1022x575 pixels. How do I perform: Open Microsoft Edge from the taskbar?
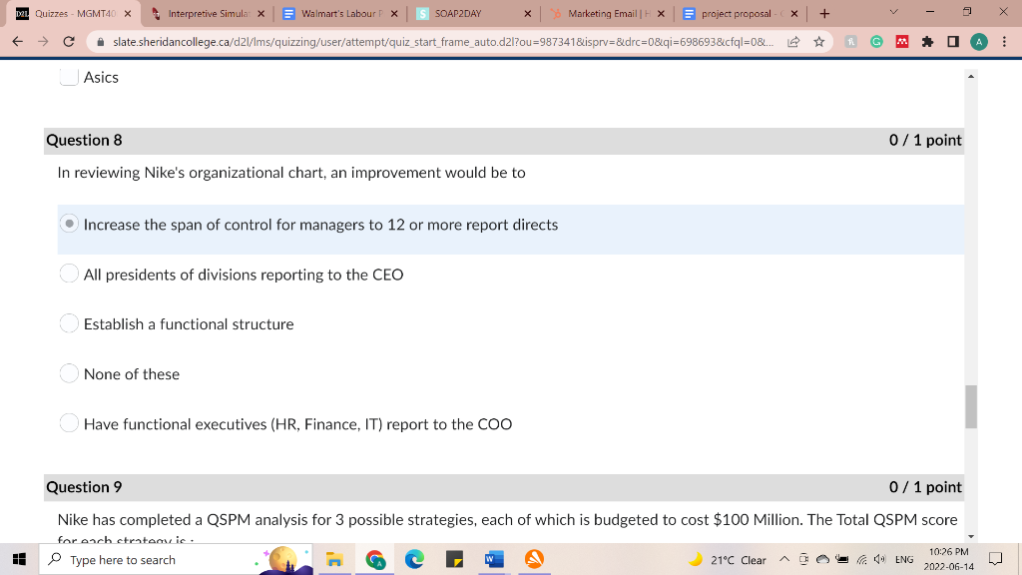pos(416,560)
